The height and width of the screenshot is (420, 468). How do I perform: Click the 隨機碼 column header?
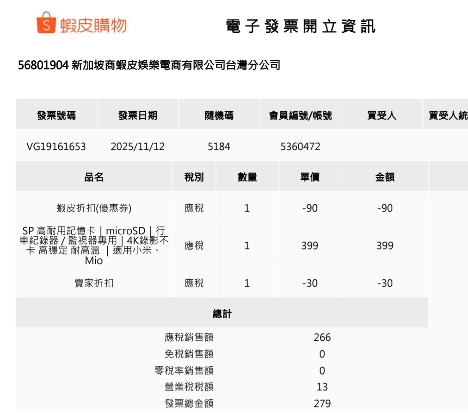coord(219,115)
